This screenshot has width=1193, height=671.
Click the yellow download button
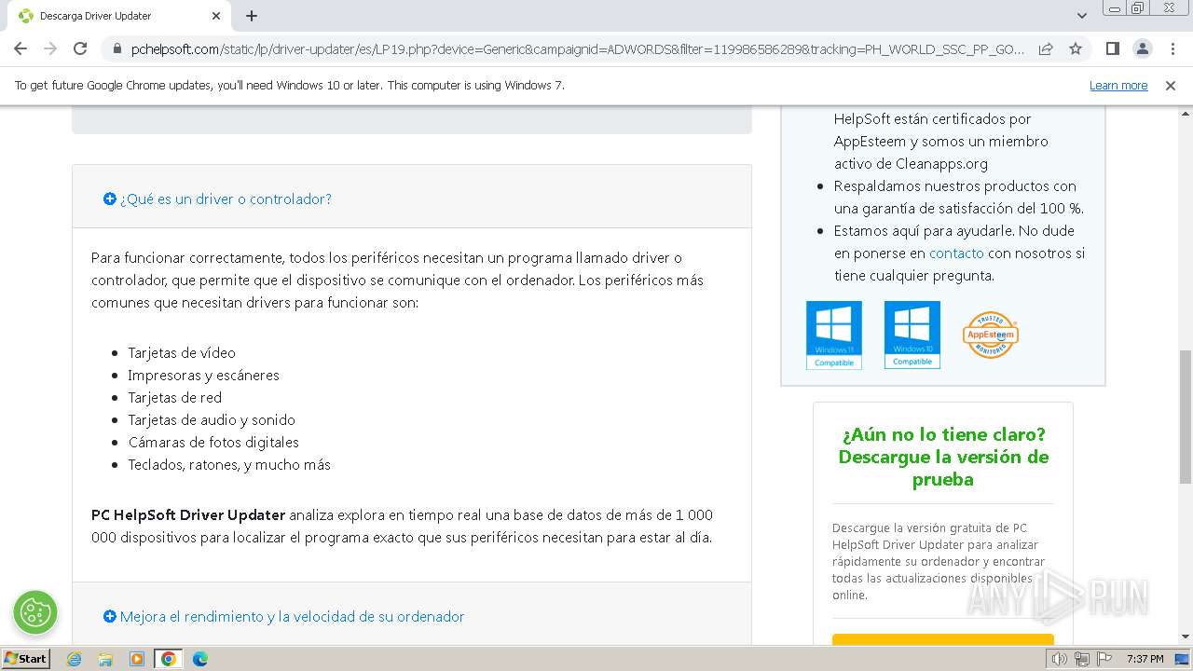pyautogui.click(x=943, y=639)
